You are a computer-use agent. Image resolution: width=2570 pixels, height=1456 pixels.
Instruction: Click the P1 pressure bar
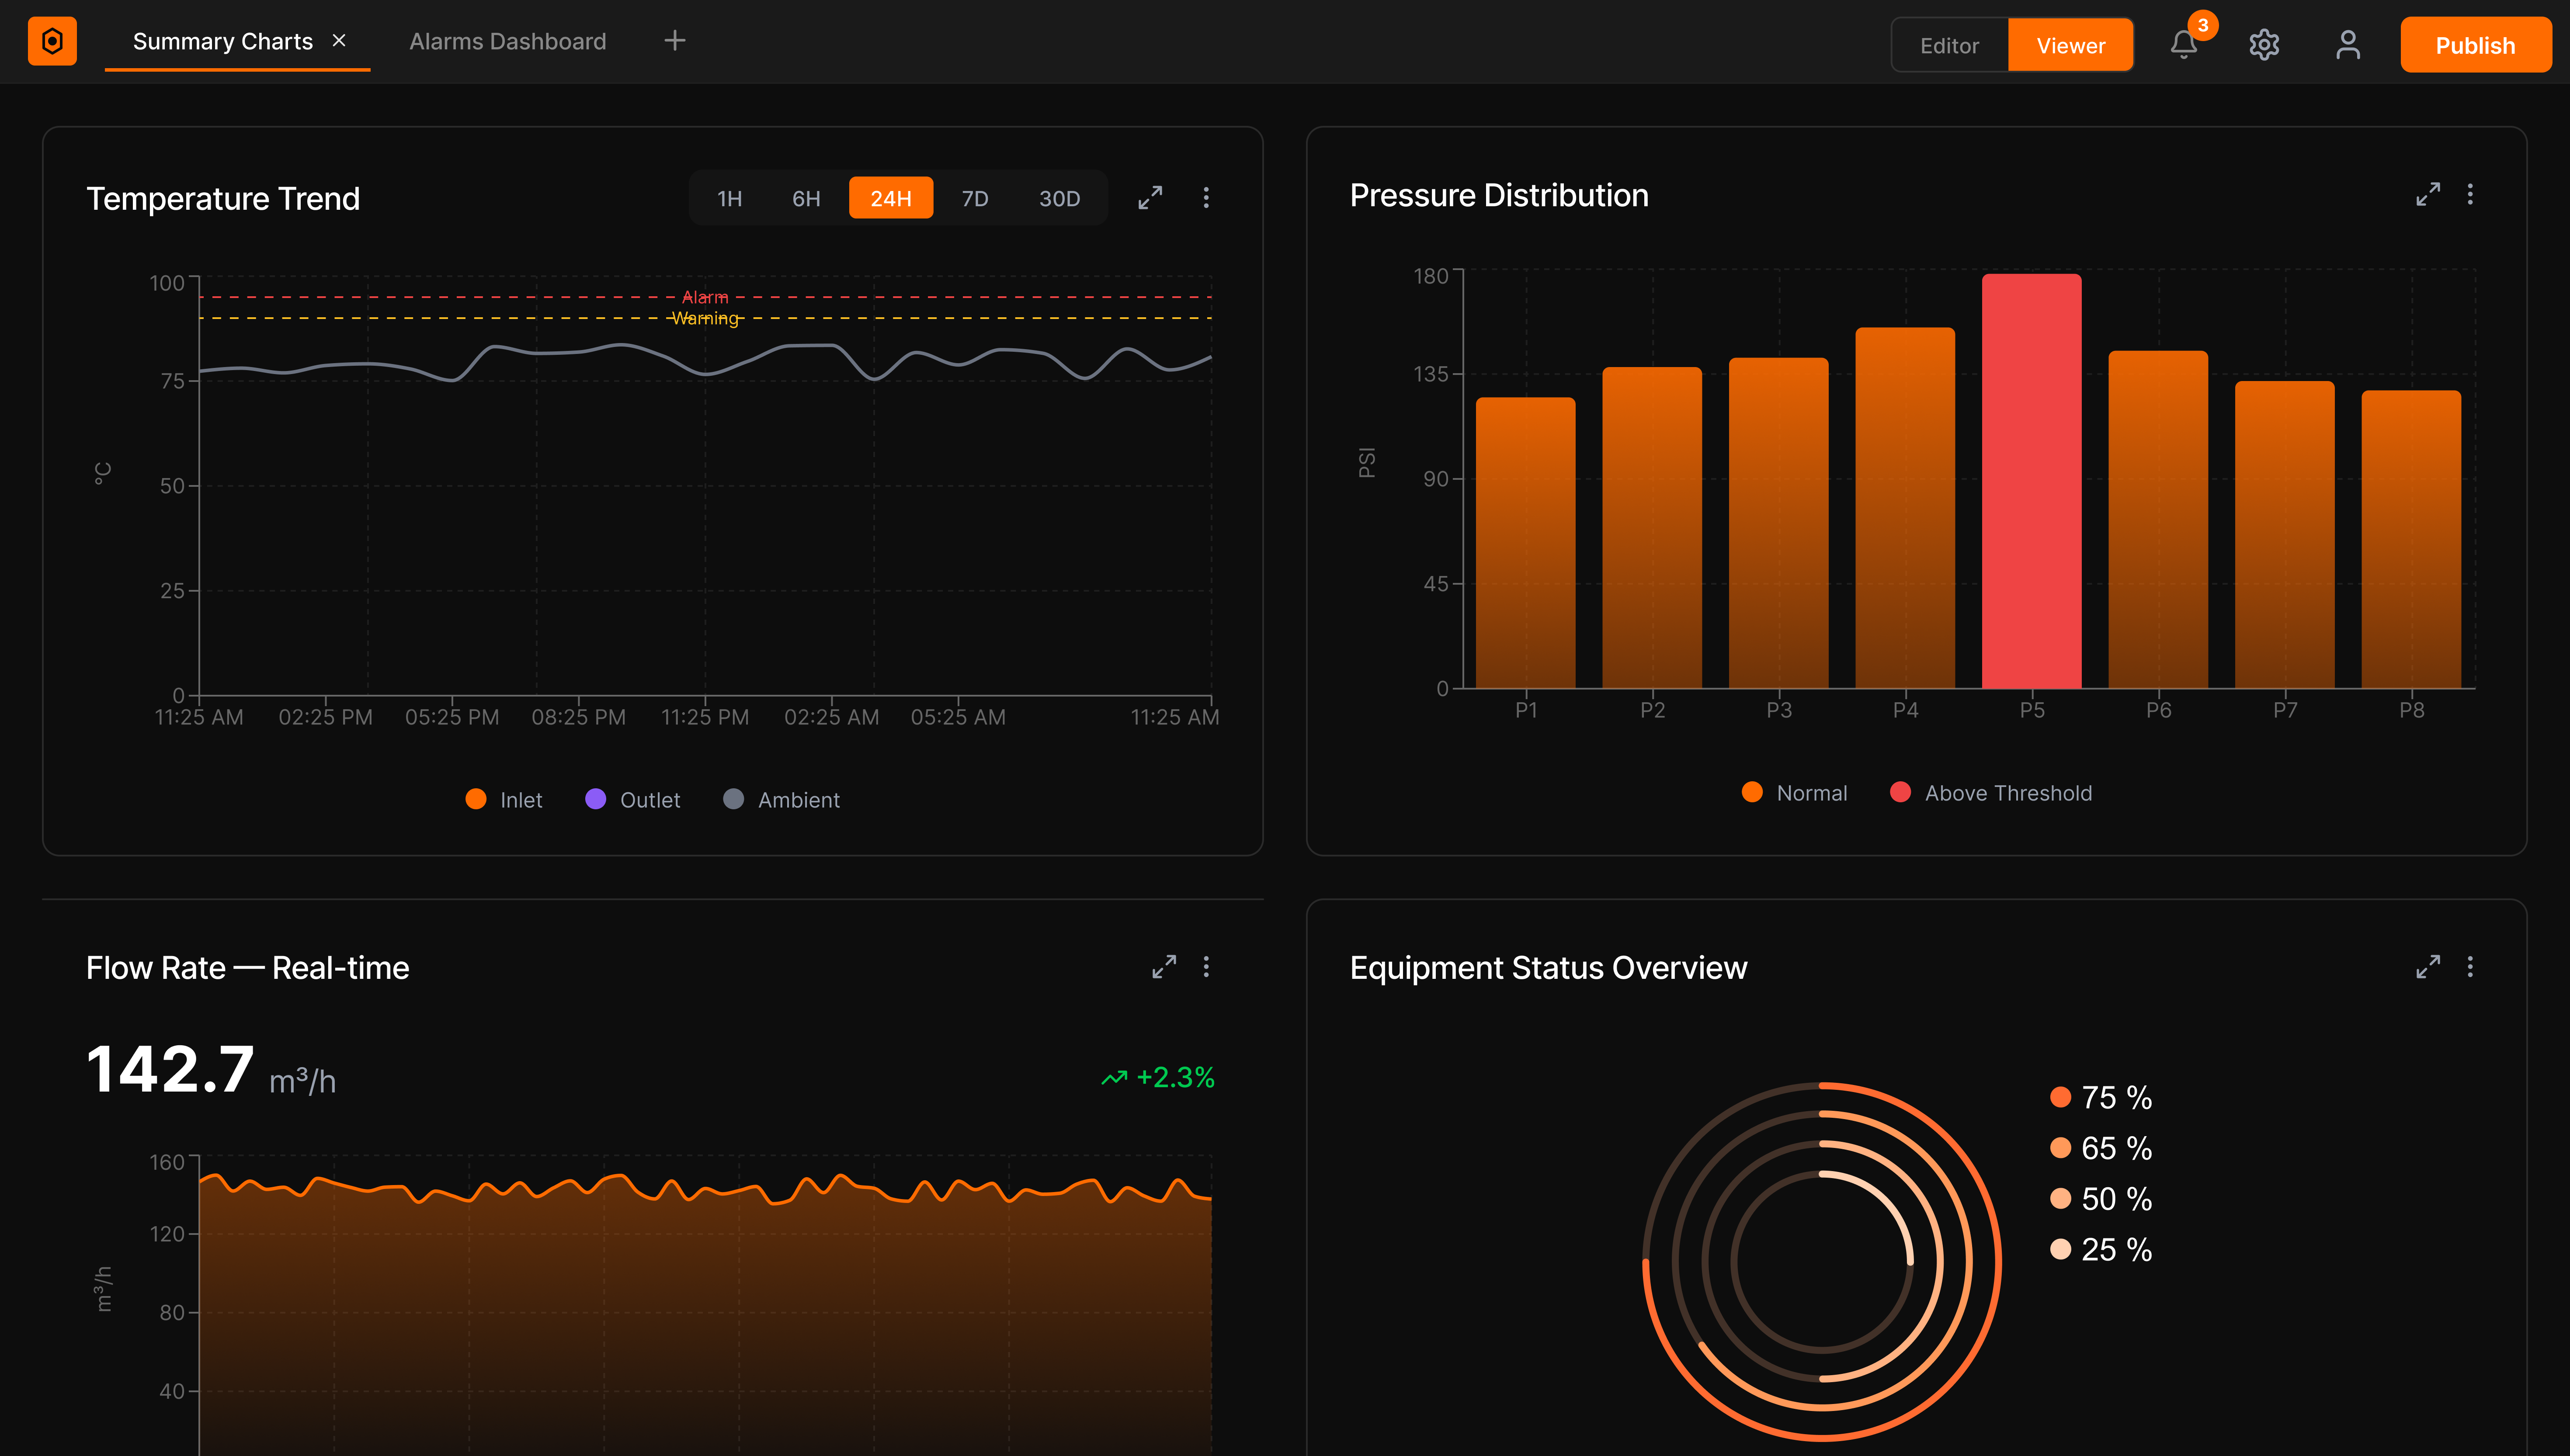click(1526, 543)
